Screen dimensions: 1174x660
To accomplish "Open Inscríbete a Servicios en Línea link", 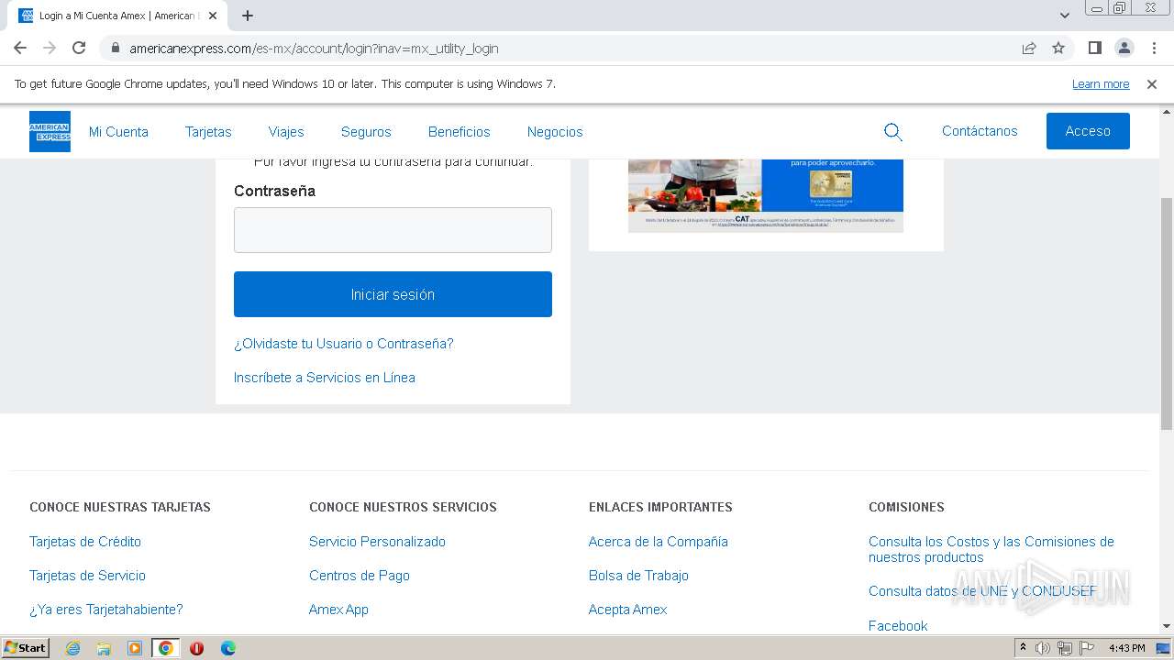I will point(325,378).
